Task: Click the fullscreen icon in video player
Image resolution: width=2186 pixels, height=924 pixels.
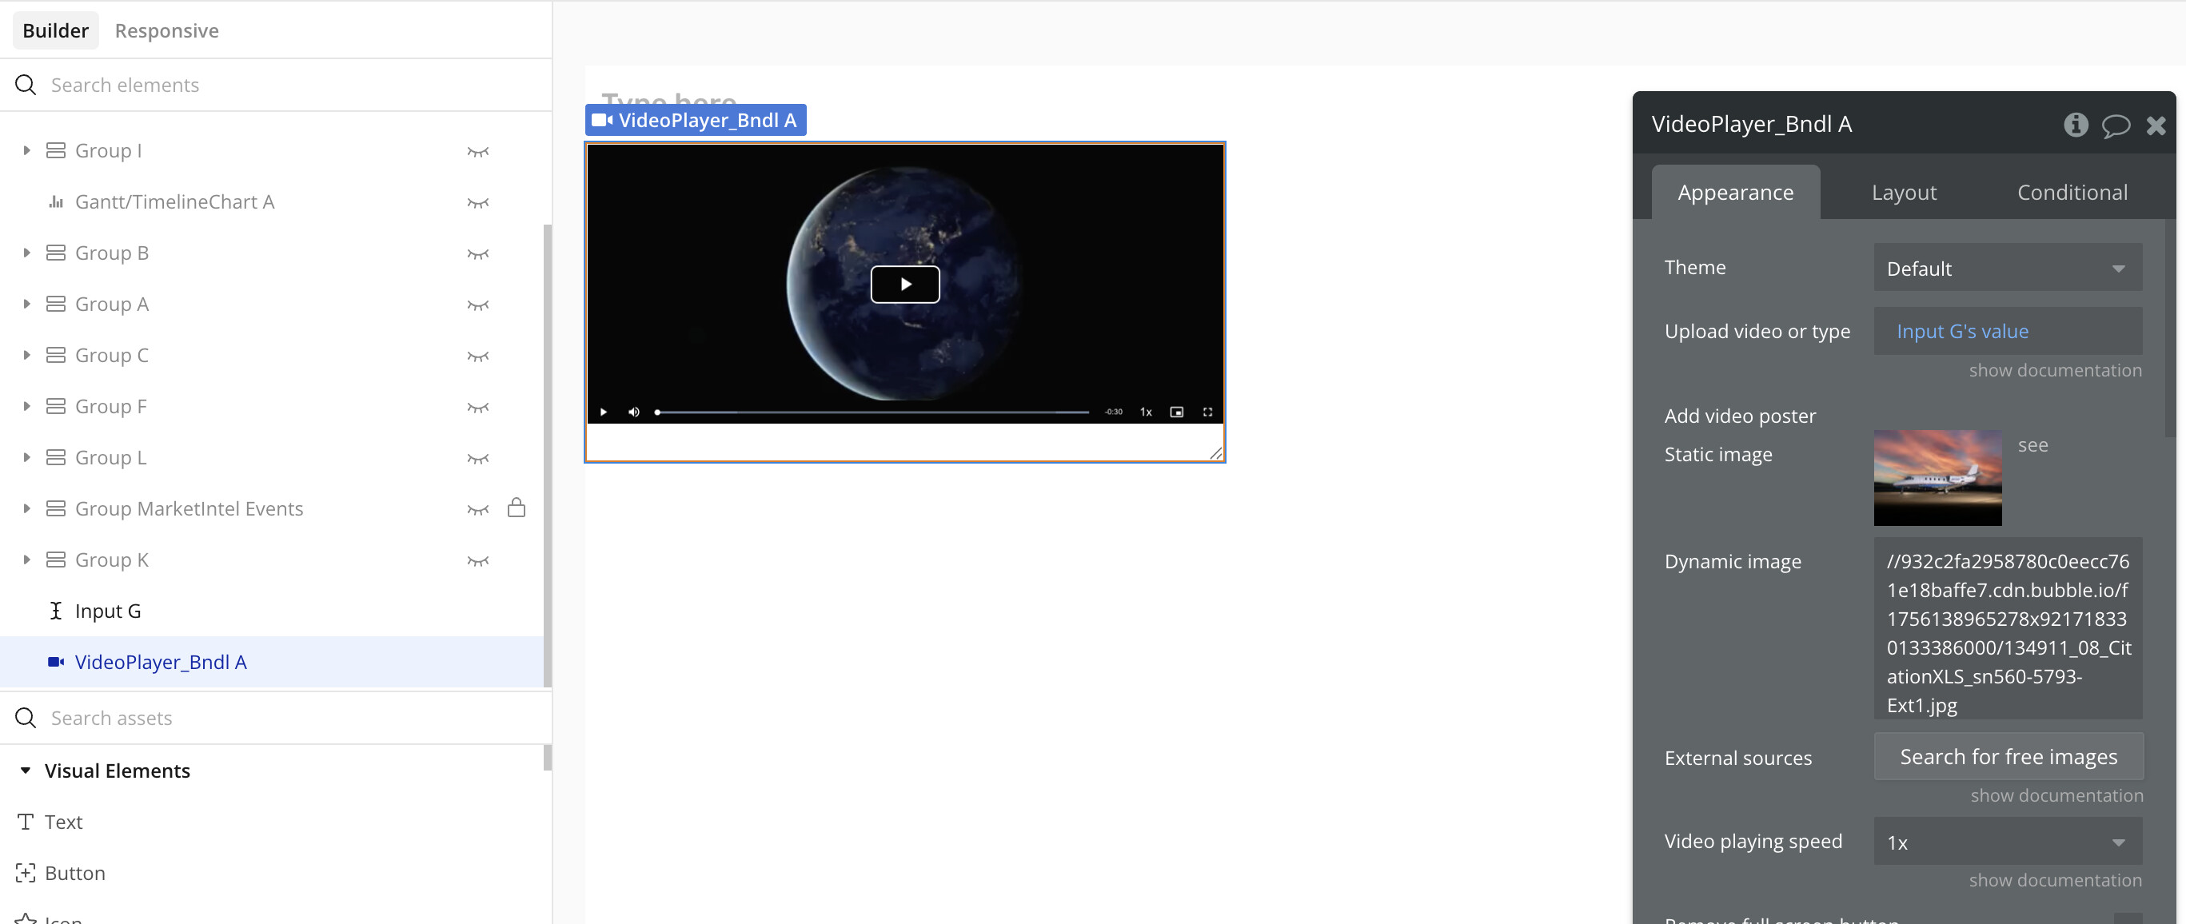Action: [x=1207, y=412]
